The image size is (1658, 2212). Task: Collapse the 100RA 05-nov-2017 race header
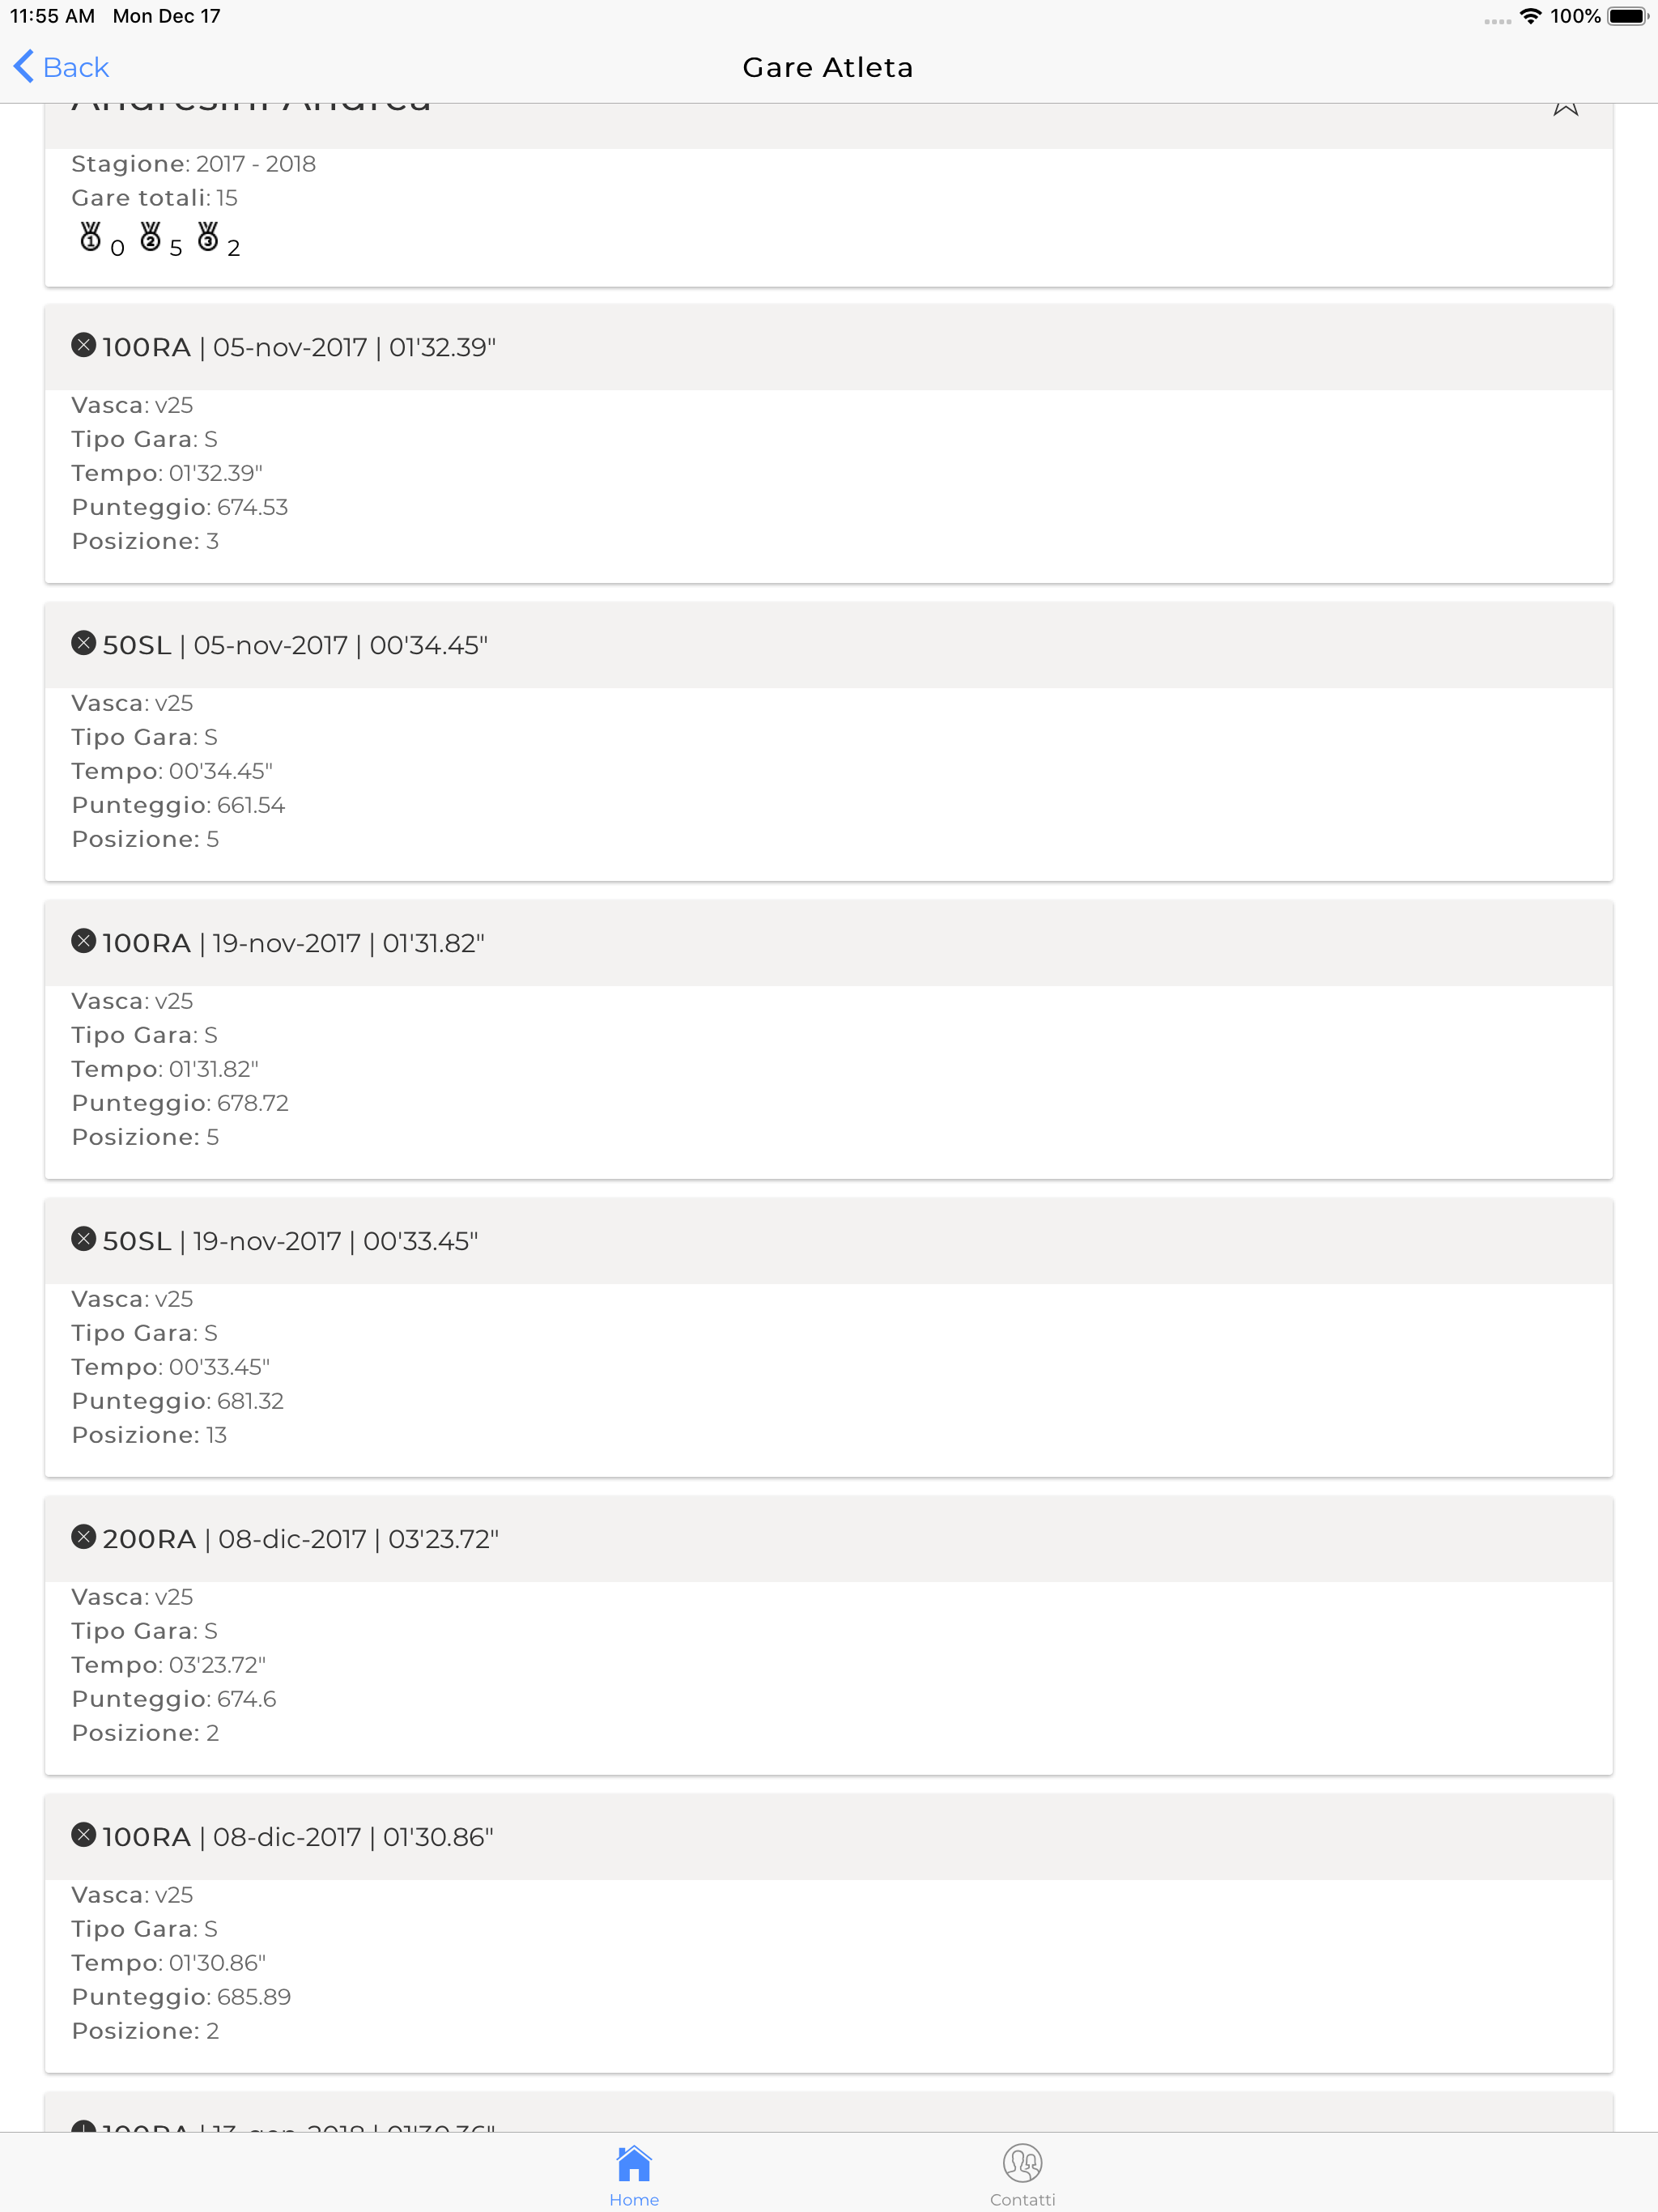[x=828, y=347]
